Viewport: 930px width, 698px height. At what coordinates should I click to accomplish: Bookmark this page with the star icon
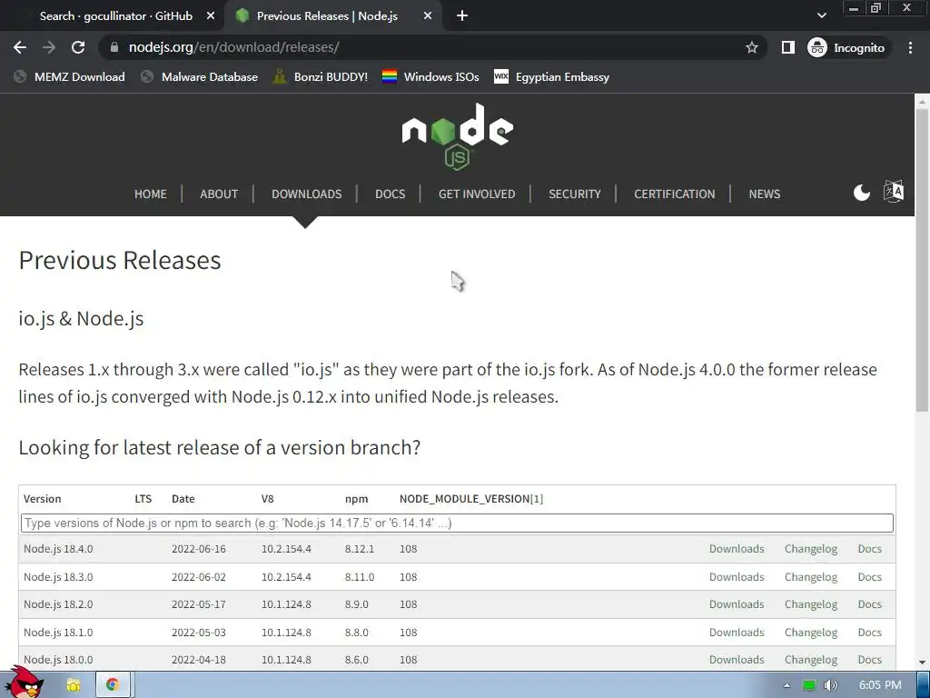pos(752,47)
